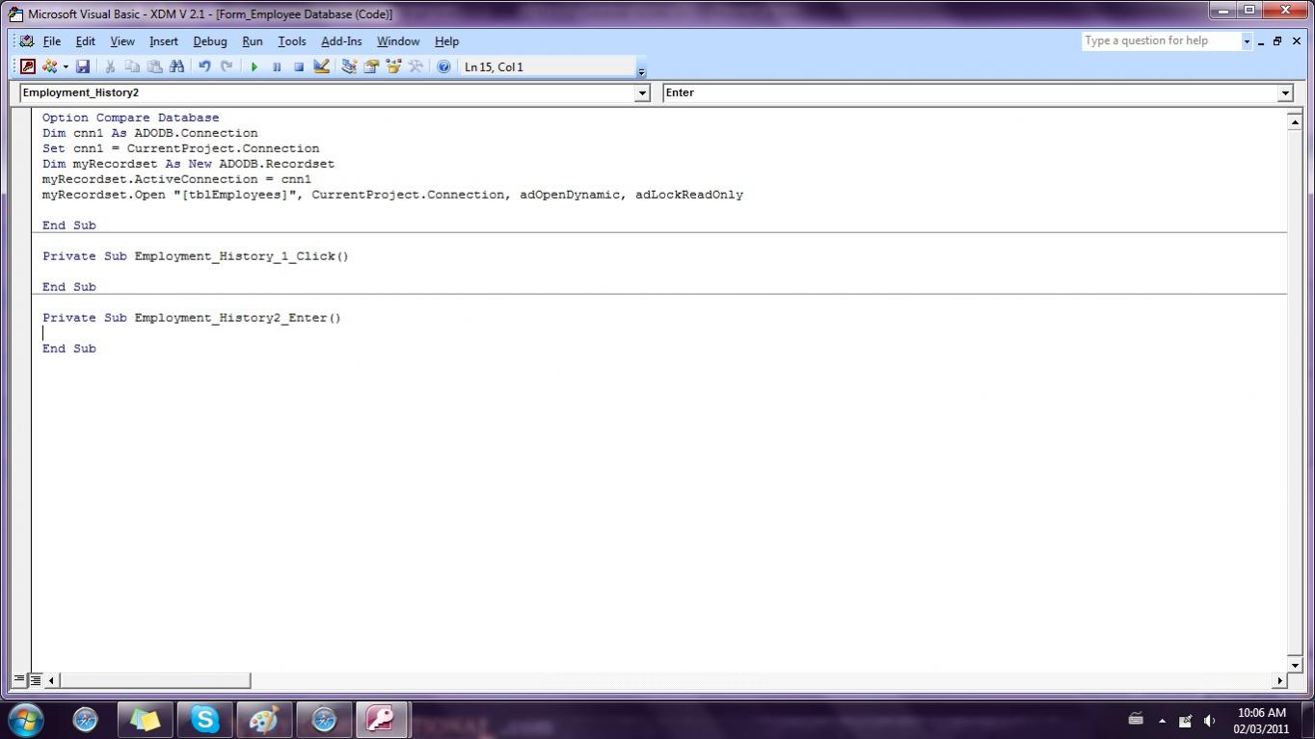Image resolution: width=1315 pixels, height=739 pixels.
Task: Switch to Full Module View button
Action: click(35, 680)
